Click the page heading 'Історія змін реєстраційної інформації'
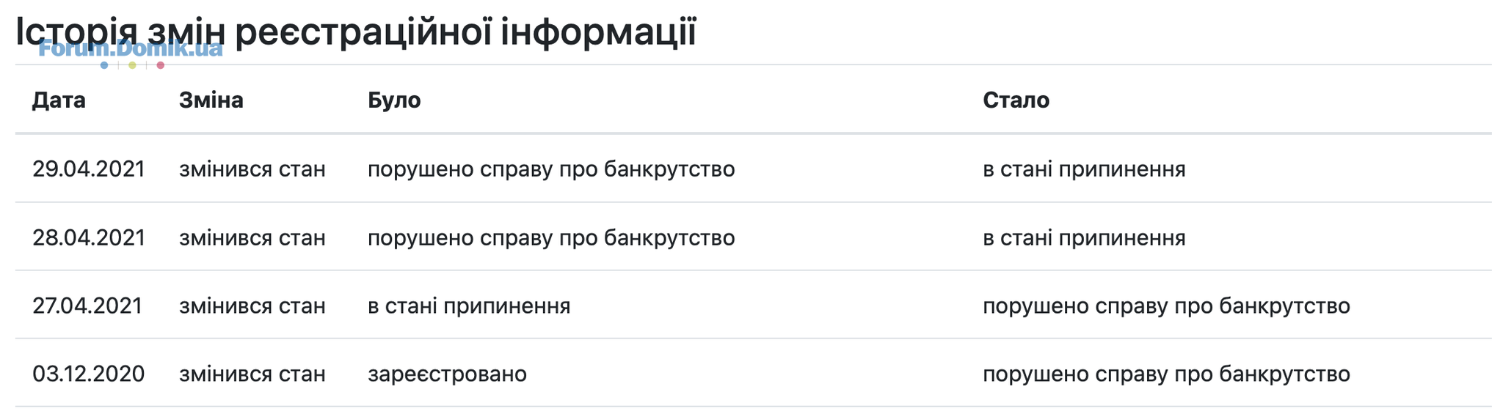Screen dimensions: 1503x414 (x=356, y=32)
